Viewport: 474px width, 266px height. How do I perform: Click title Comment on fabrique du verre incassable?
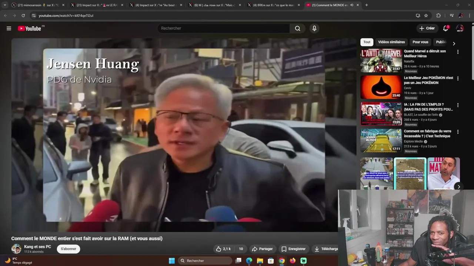(427, 134)
